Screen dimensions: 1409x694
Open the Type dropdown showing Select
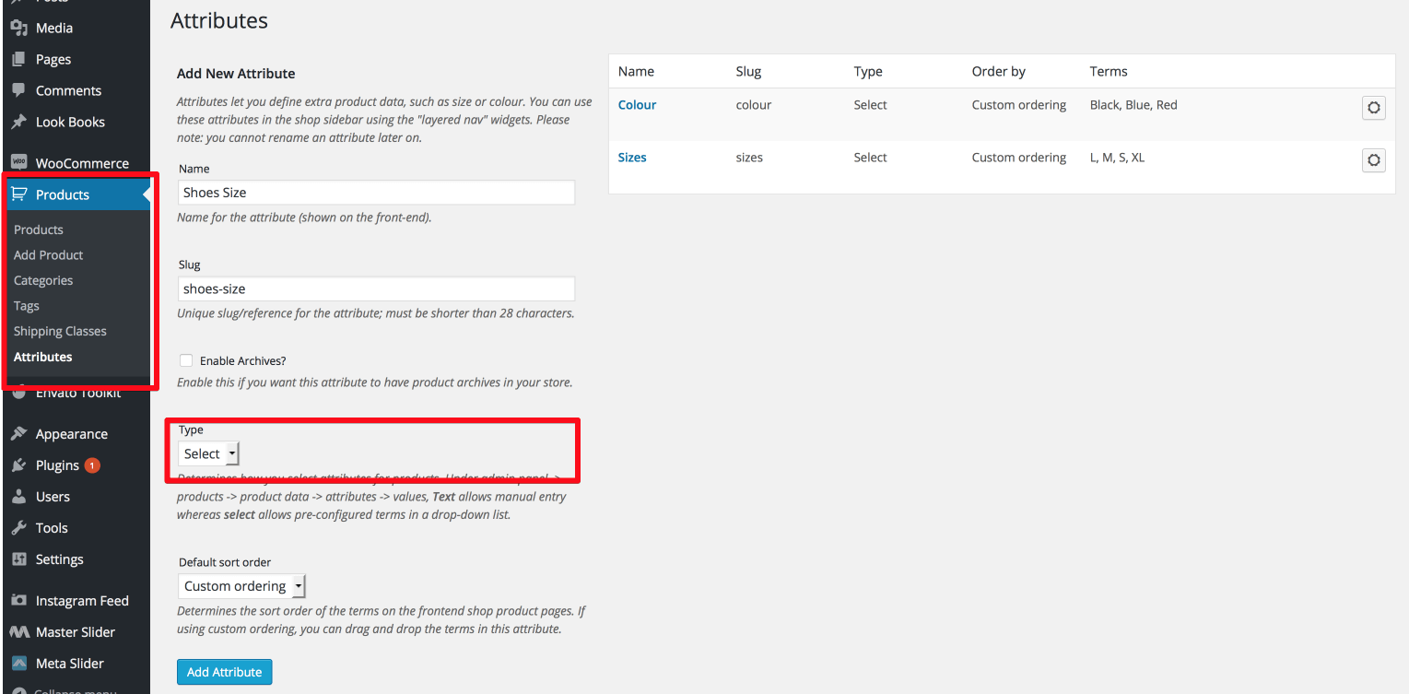tap(208, 453)
